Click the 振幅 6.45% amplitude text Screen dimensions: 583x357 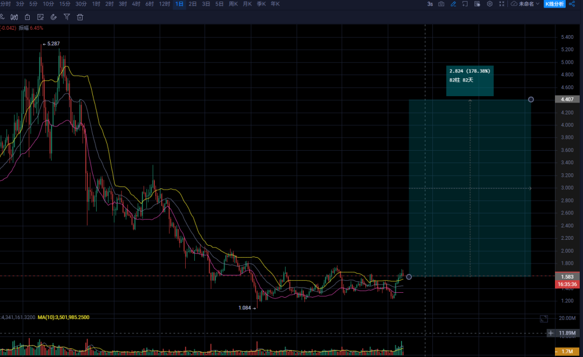[31, 28]
